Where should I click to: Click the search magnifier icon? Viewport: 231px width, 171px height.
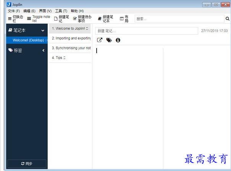[228, 19]
